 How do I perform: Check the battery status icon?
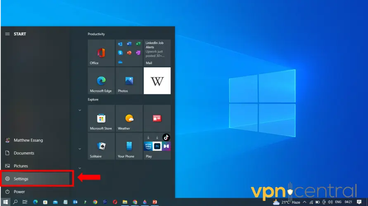click(318, 202)
